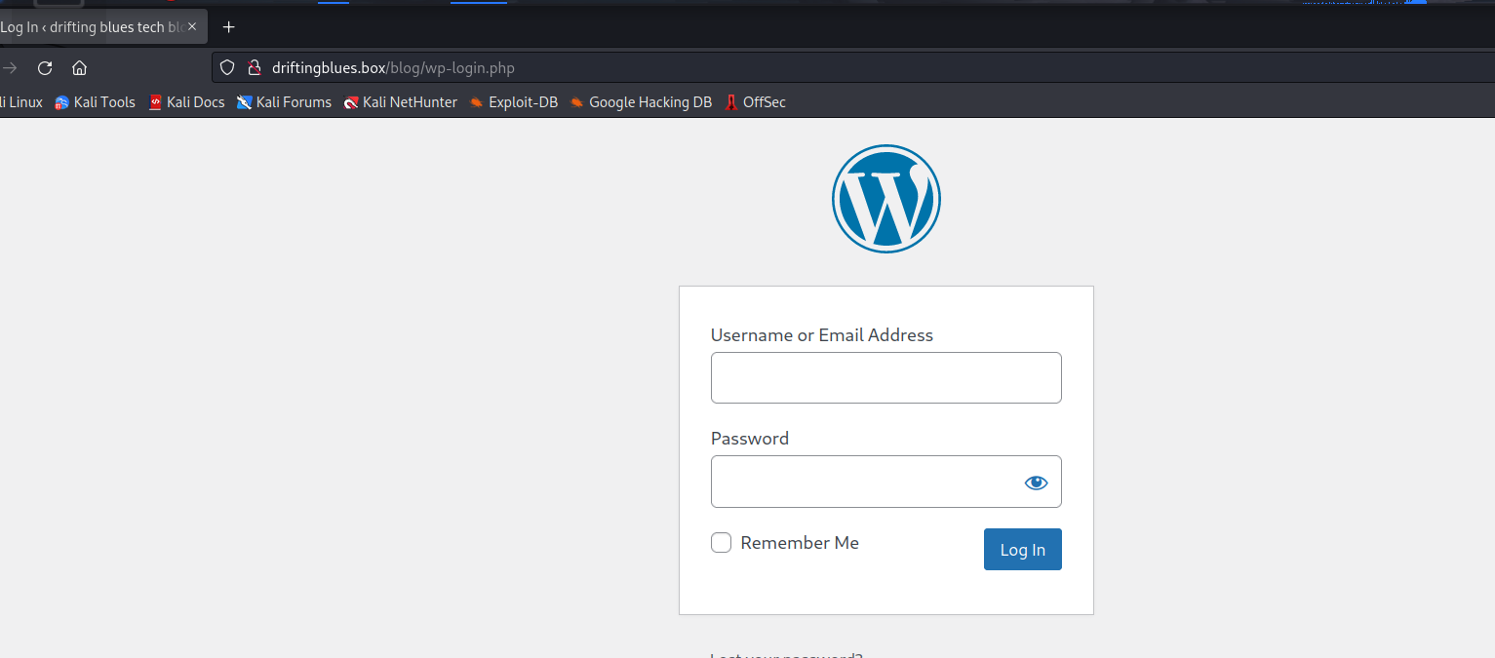Select the drifting blues tech blog tab

point(93,27)
